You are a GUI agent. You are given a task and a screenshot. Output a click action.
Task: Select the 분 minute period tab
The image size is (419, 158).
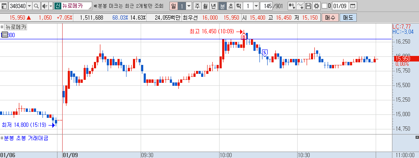tap(222, 6)
